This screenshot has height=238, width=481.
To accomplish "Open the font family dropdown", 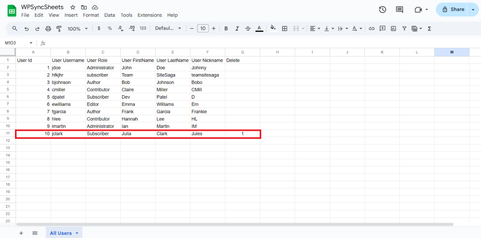I will tap(168, 28).
